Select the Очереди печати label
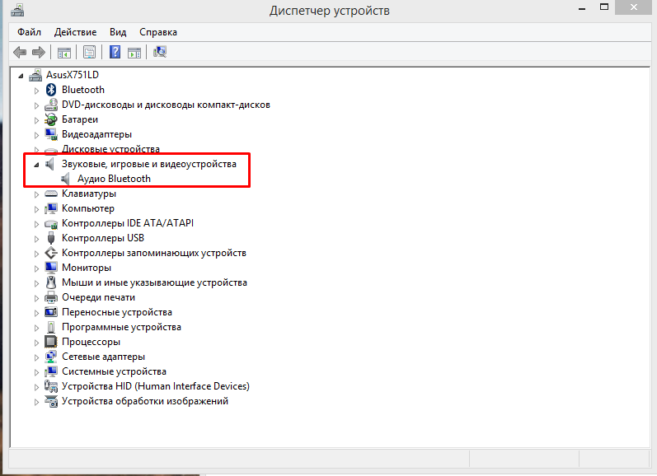The width and height of the screenshot is (657, 476). [x=98, y=297]
